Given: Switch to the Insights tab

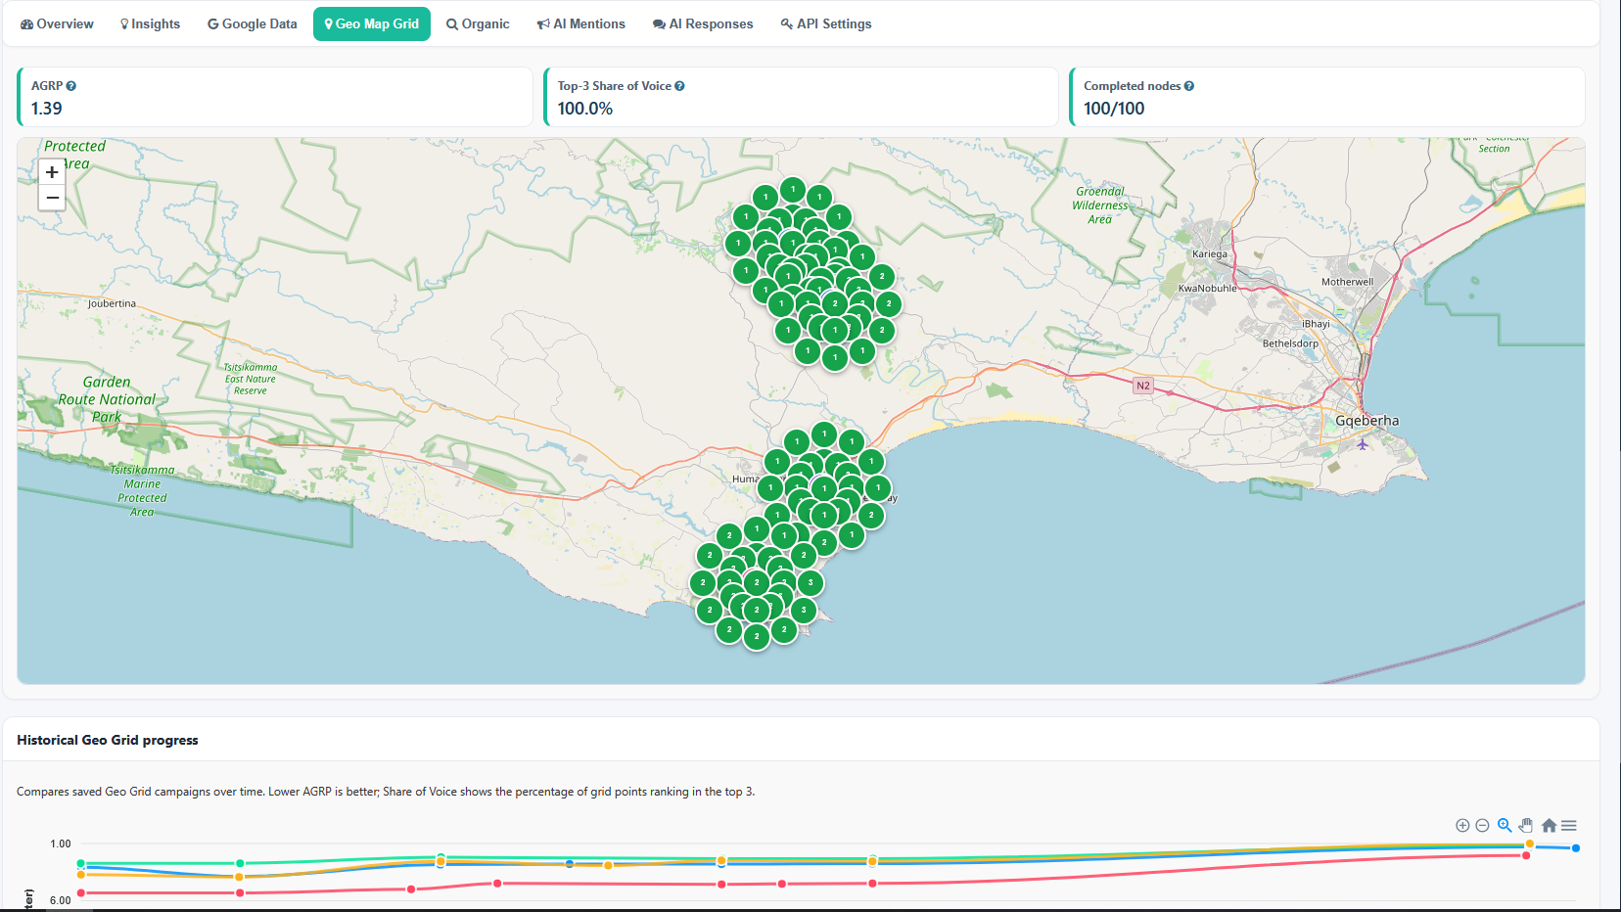Looking at the screenshot, I should point(150,23).
